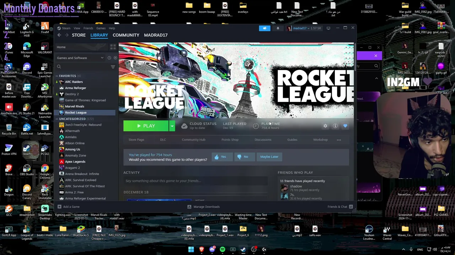Start Rocket League with PLAY button
The width and height of the screenshot is (455, 255).
coord(146,126)
